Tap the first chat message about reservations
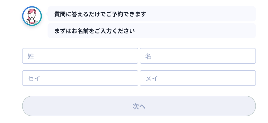 point(151,14)
